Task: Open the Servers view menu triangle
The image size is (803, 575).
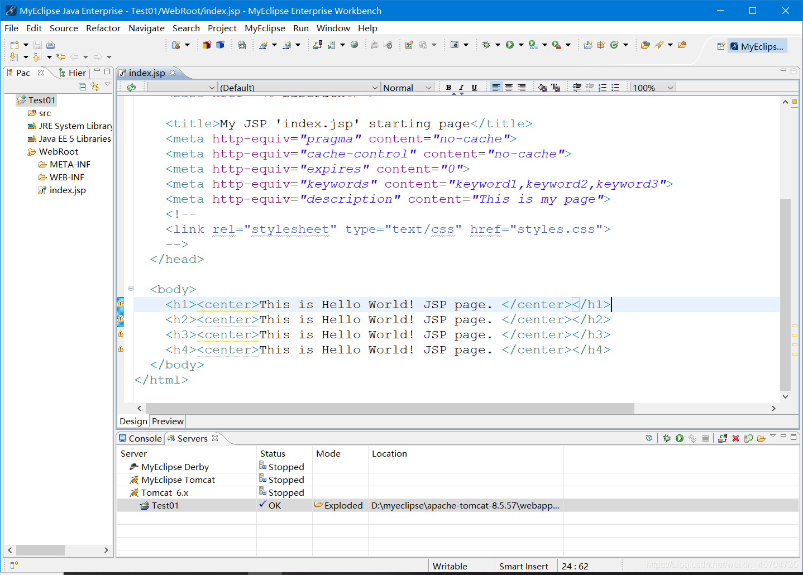Action: 773,436
